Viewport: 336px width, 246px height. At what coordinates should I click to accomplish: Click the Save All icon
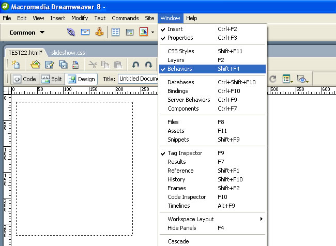click(x=63, y=65)
